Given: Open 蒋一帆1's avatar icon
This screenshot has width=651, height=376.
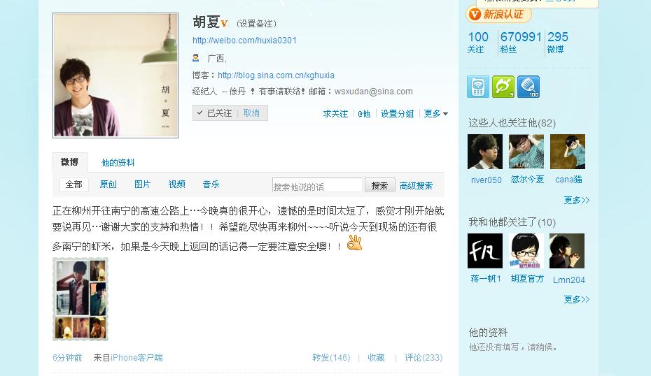Looking at the screenshot, I should tap(485, 251).
